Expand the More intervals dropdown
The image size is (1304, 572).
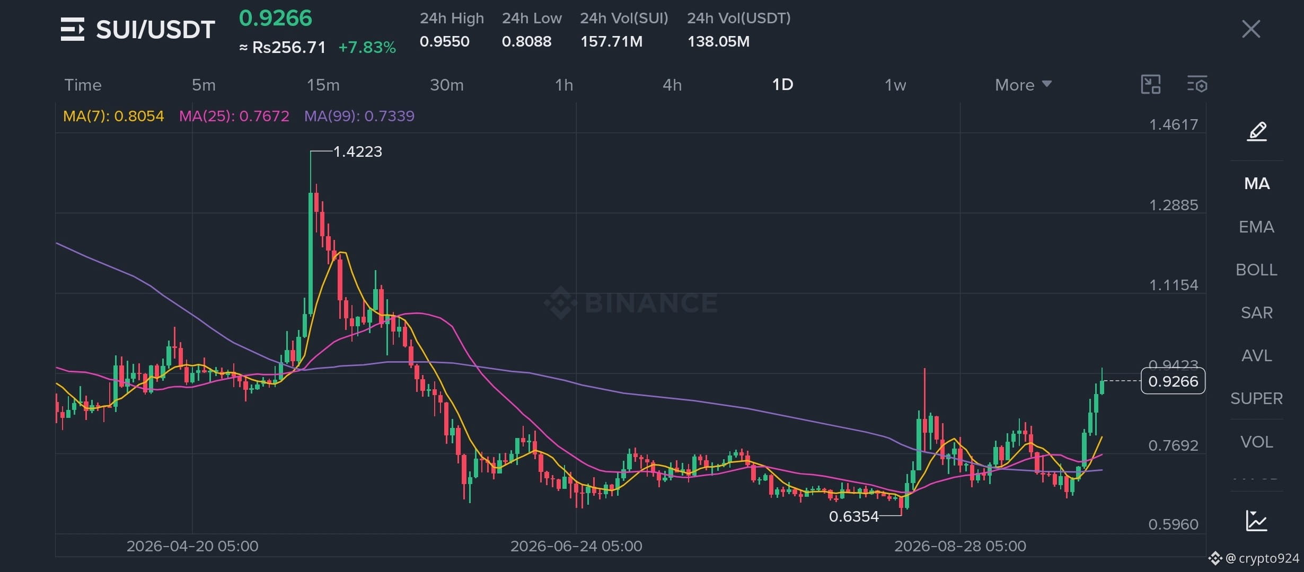pos(1023,85)
